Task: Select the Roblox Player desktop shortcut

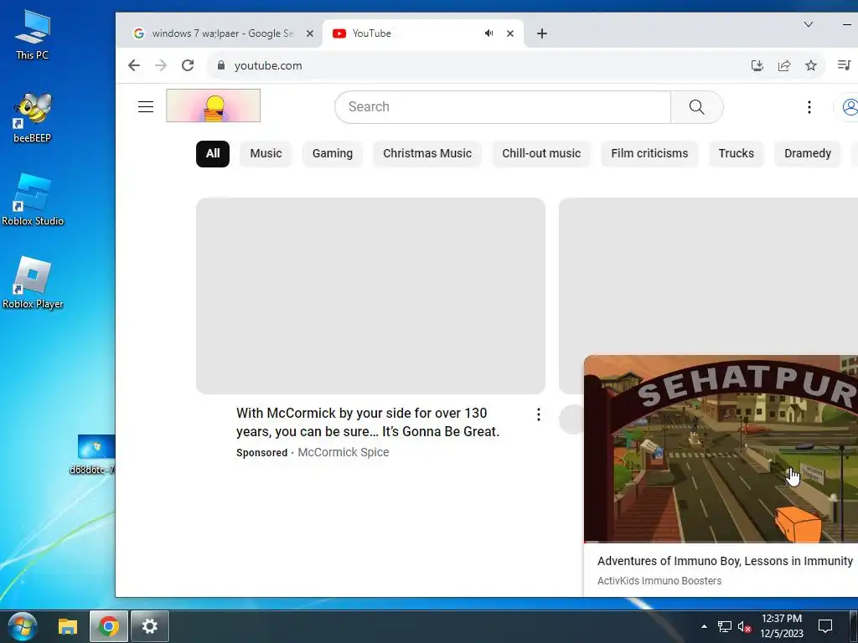Action: click(x=33, y=283)
